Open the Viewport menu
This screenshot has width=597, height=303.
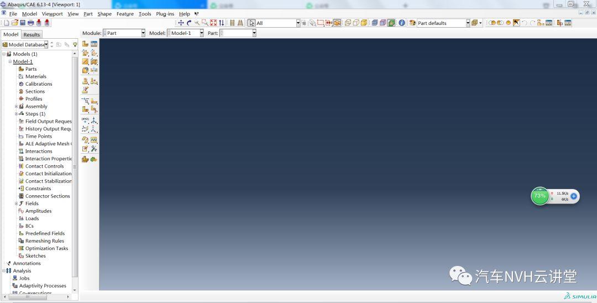click(x=52, y=14)
